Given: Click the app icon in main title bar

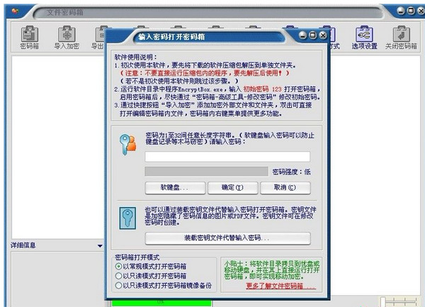Looking at the screenshot, I should (x=14, y=12).
